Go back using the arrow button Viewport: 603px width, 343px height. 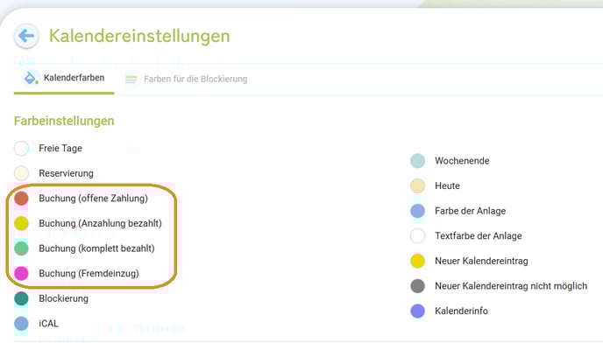click(x=26, y=36)
